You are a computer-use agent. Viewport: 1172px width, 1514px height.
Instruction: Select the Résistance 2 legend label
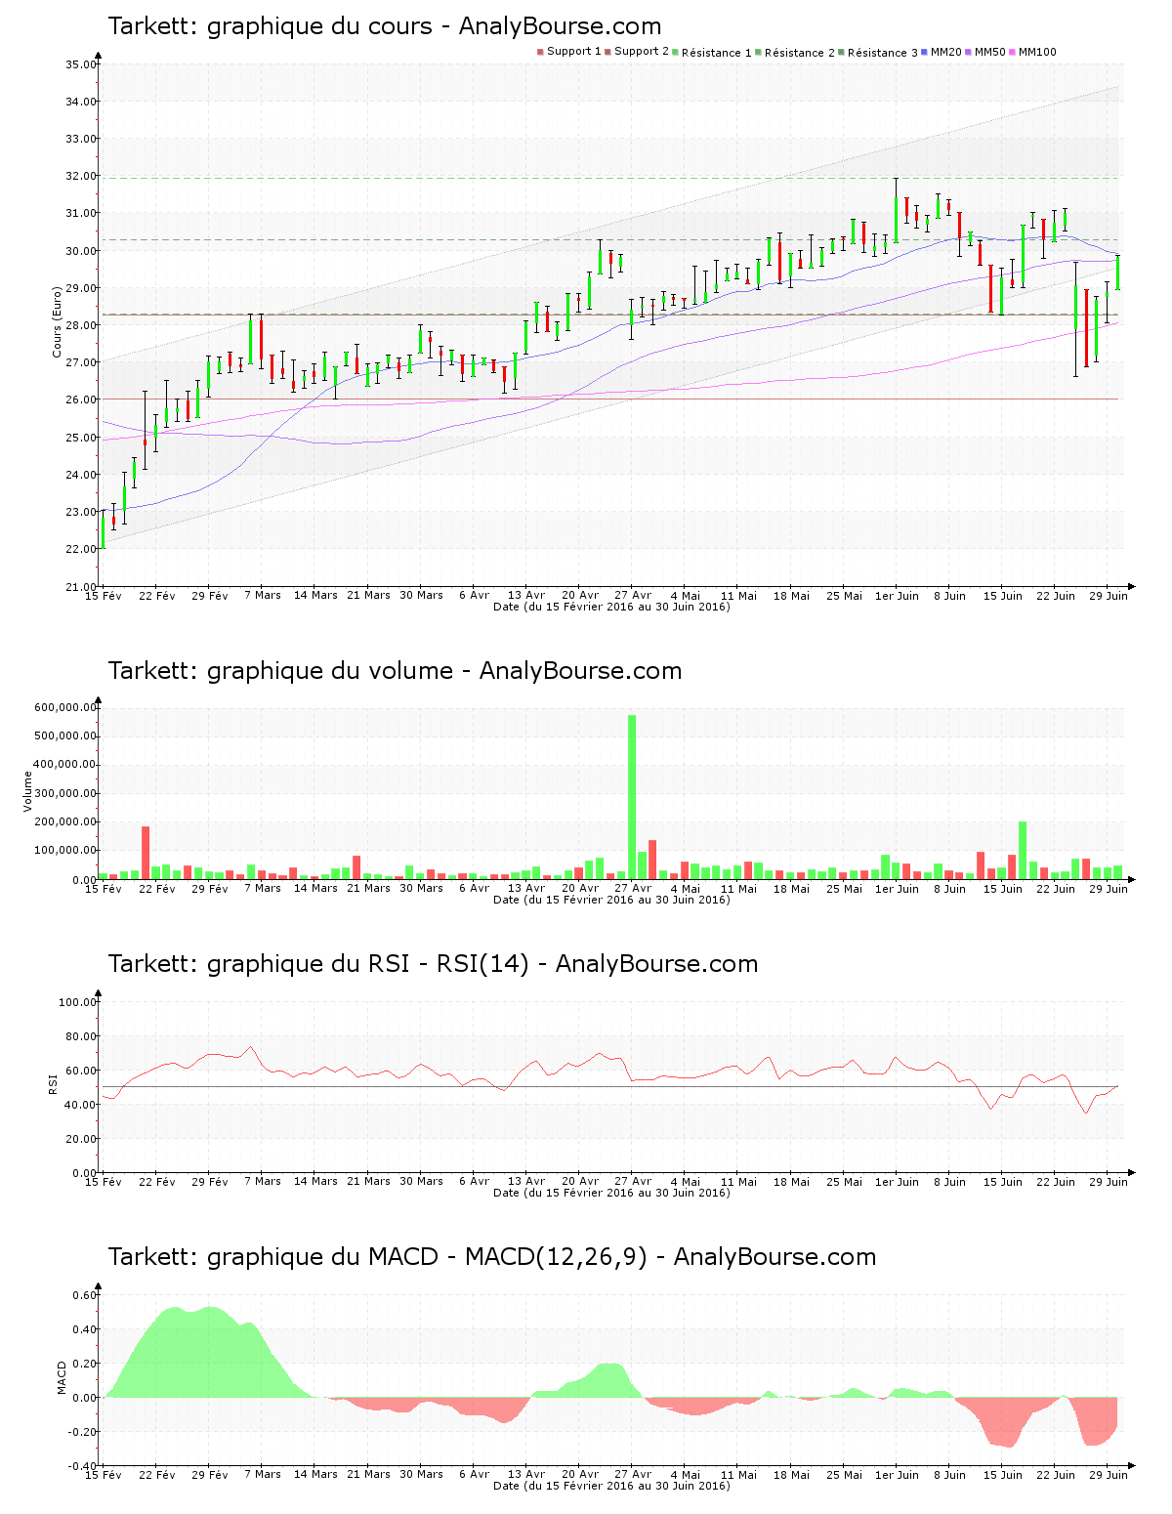tap(799, 53)
